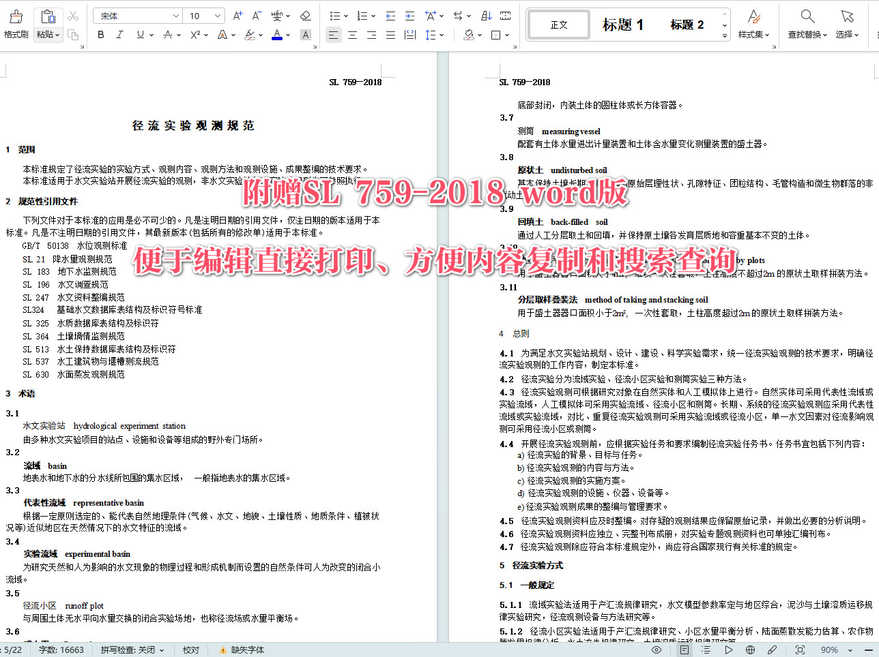Expand the underline style dropdown arrow
Viewport: 879px width, 657px height.
click(x=152, y=34)
